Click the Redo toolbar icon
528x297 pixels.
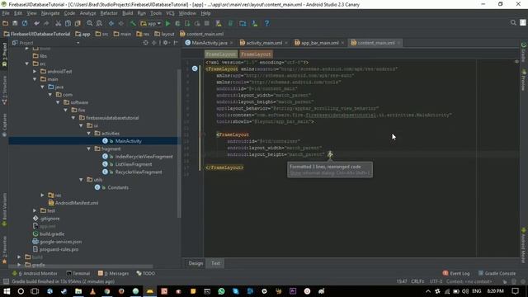pos(46,24)
